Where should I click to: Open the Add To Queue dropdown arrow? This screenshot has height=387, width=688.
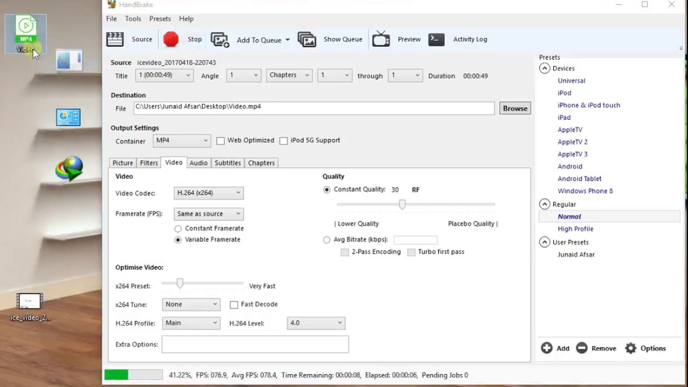288,40
